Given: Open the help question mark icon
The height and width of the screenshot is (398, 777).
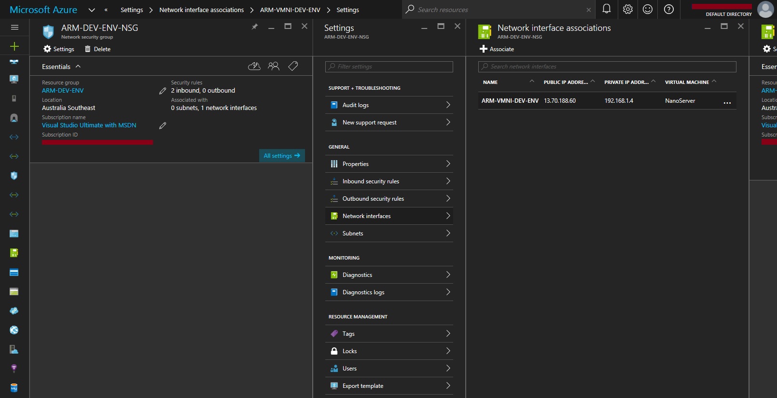Looking at the screenshot, I should [668, 9].
